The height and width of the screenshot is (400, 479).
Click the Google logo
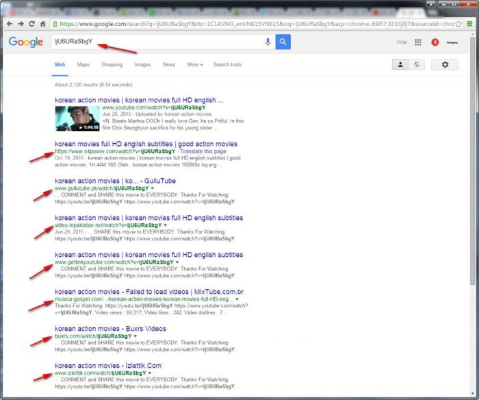[26, 42]
